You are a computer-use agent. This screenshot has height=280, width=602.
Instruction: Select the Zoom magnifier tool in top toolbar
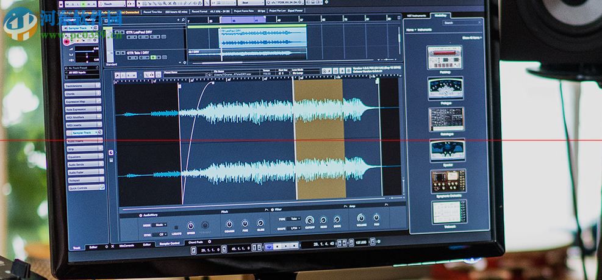pos(165,3)
